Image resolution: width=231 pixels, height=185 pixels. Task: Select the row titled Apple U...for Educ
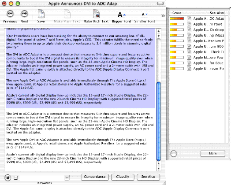(197, 63)
